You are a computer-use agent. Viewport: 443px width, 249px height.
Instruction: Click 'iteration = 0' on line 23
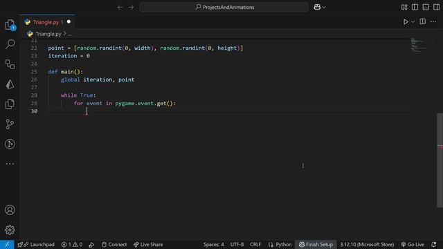69,56
